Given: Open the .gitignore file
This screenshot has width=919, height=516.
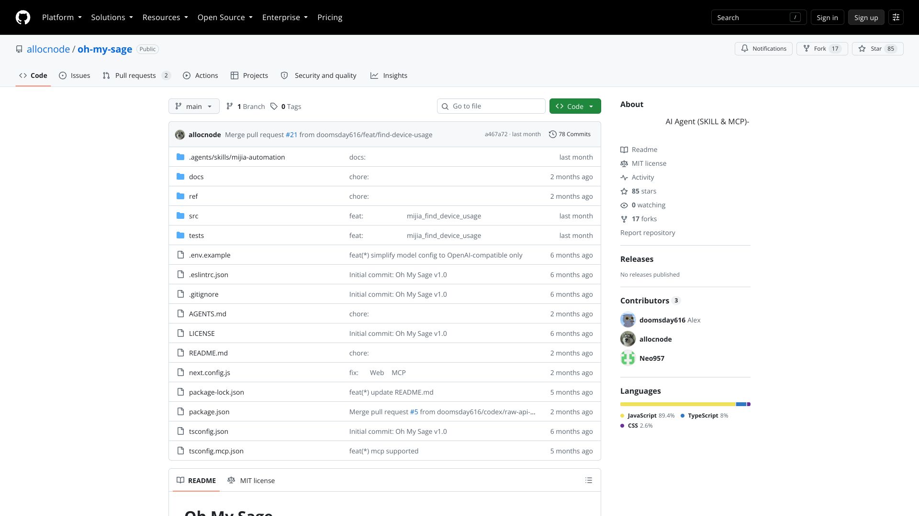Looking at the screenshot, I should [x=203, y=294].
